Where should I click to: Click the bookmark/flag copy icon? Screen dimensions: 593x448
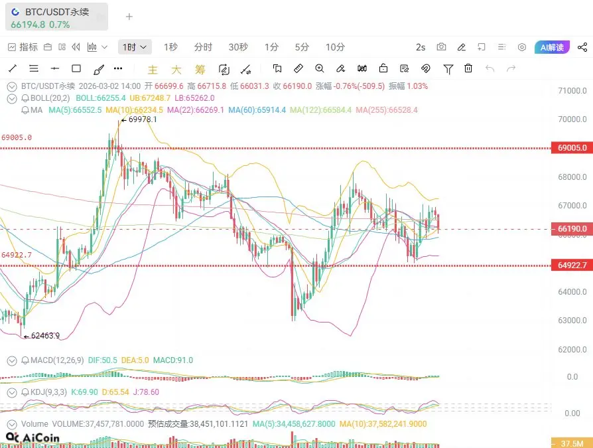[x=277, y=68]
